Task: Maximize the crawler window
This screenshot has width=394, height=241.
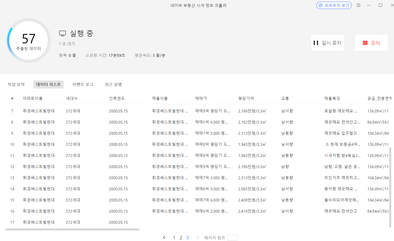Action: pyautogui.click(x=380, y=5)
